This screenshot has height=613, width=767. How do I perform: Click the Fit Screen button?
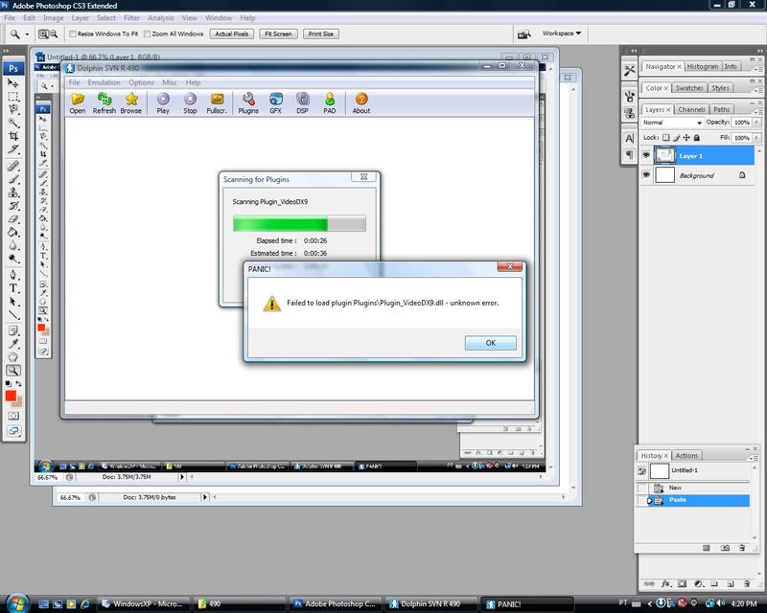coord(278,34)
